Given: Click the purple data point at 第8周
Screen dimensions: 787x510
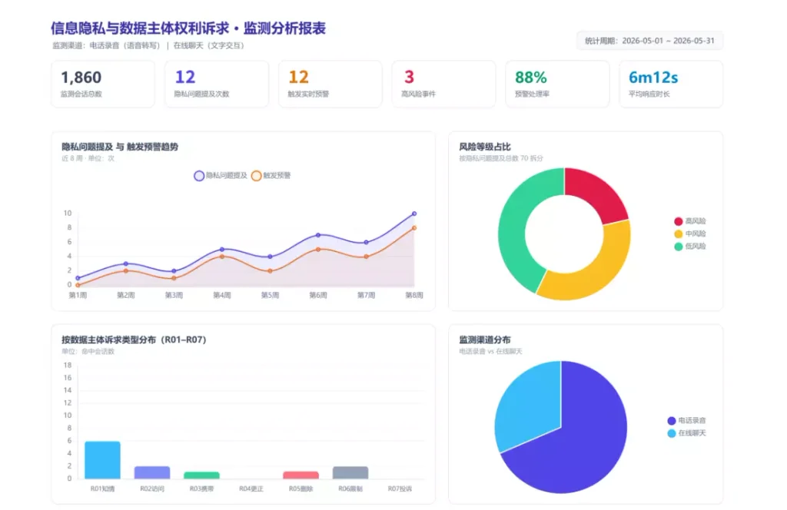Looking at the screenshot, I should [414, 214].
